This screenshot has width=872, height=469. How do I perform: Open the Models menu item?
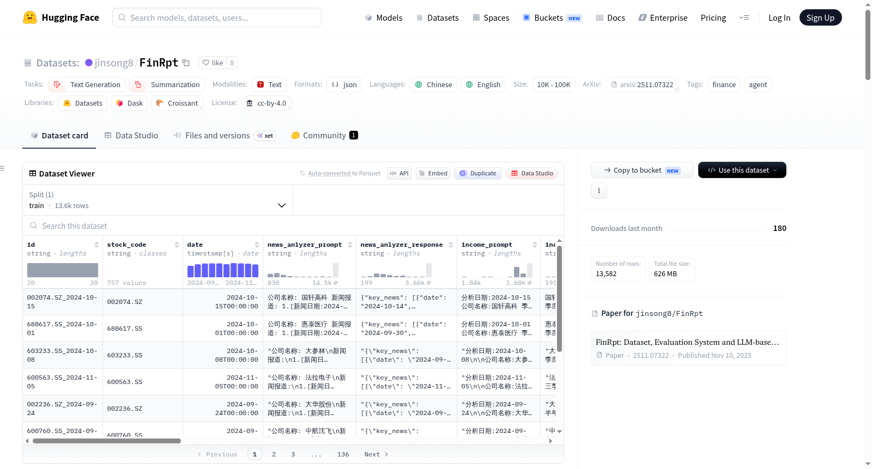[384, 17]
